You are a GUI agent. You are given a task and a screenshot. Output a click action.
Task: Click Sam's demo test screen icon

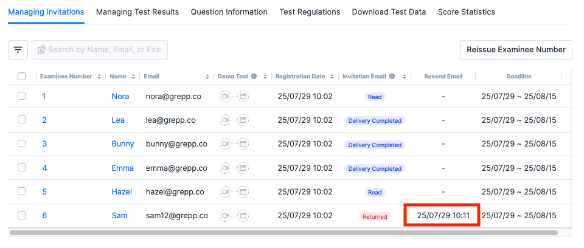243,216
